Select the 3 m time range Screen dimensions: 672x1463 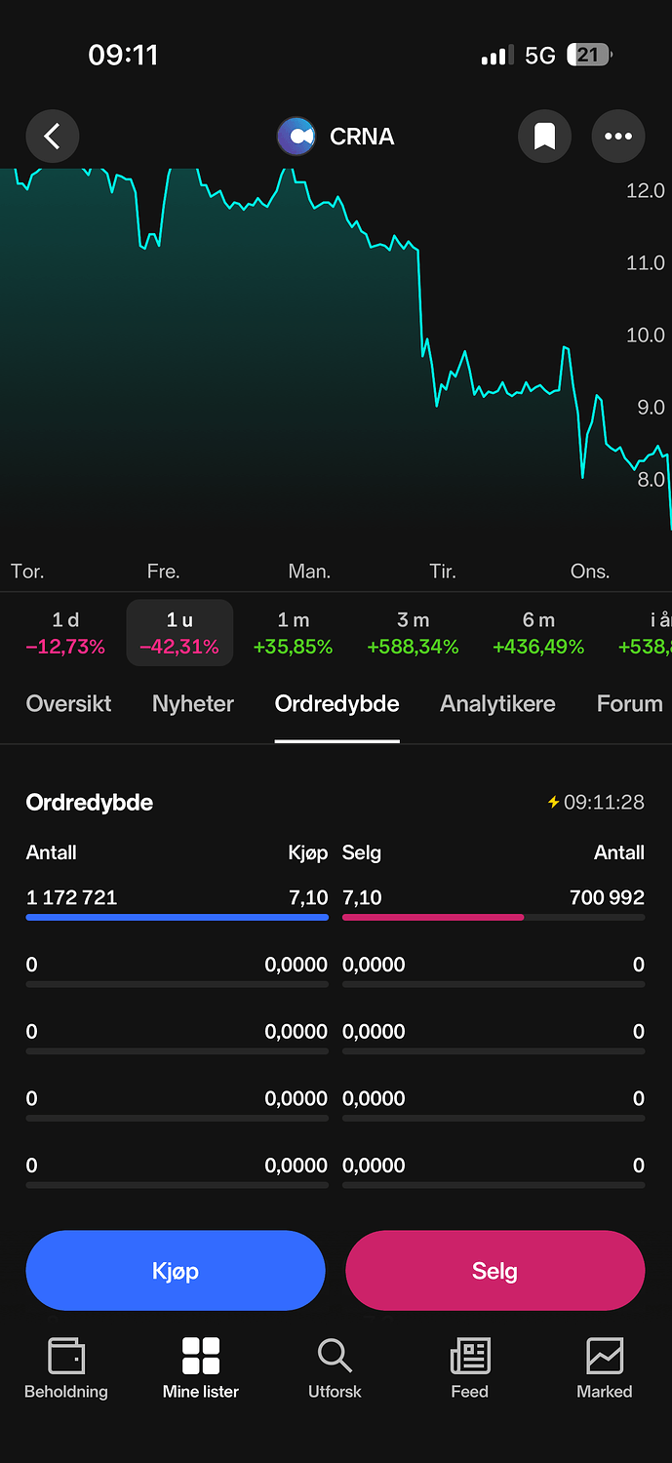[x=413, y=633]
